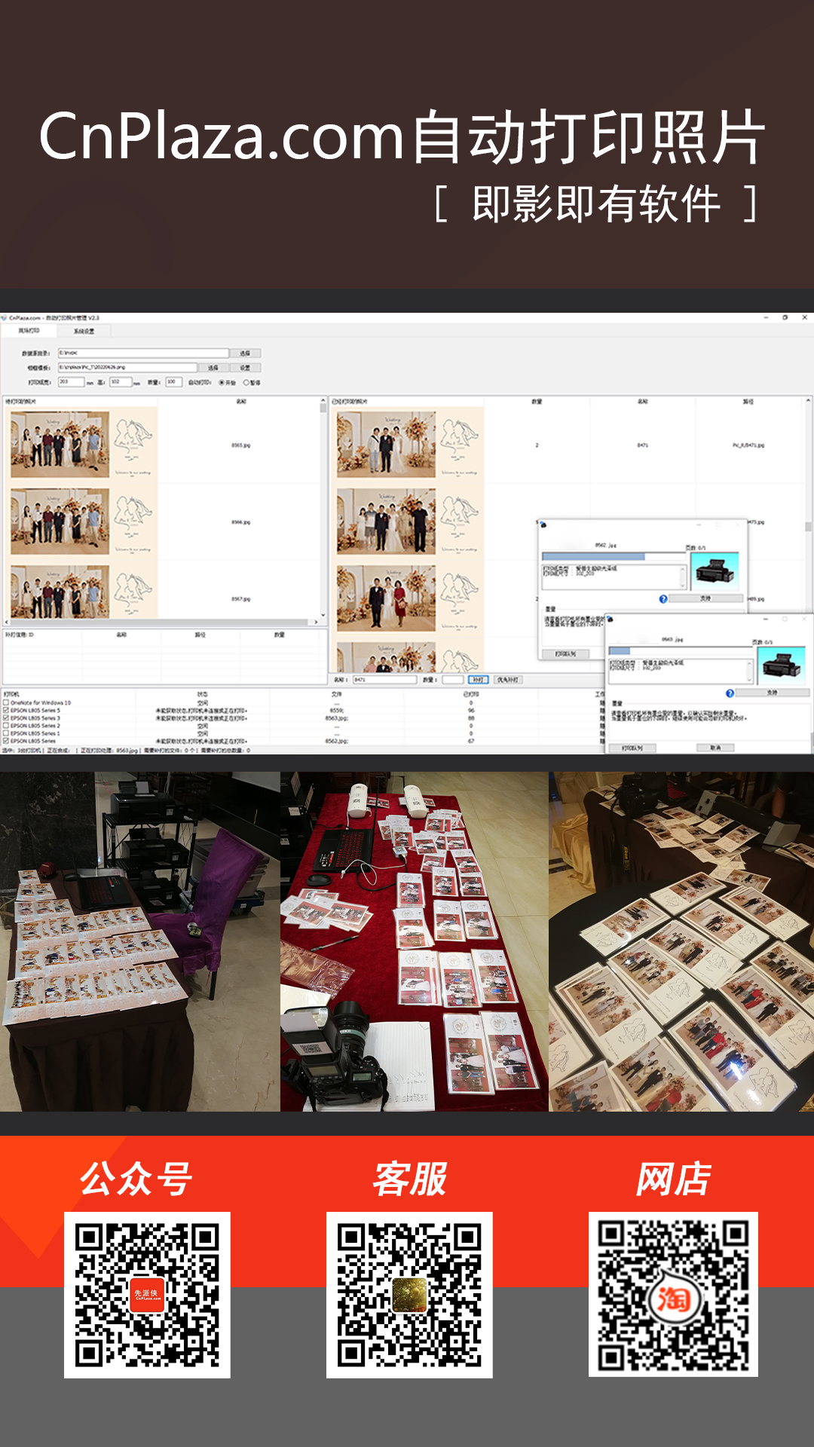Select the 暂停 auto-print radio button
The height and width of the screenshot is (1447, 814).
coord(246,383)
